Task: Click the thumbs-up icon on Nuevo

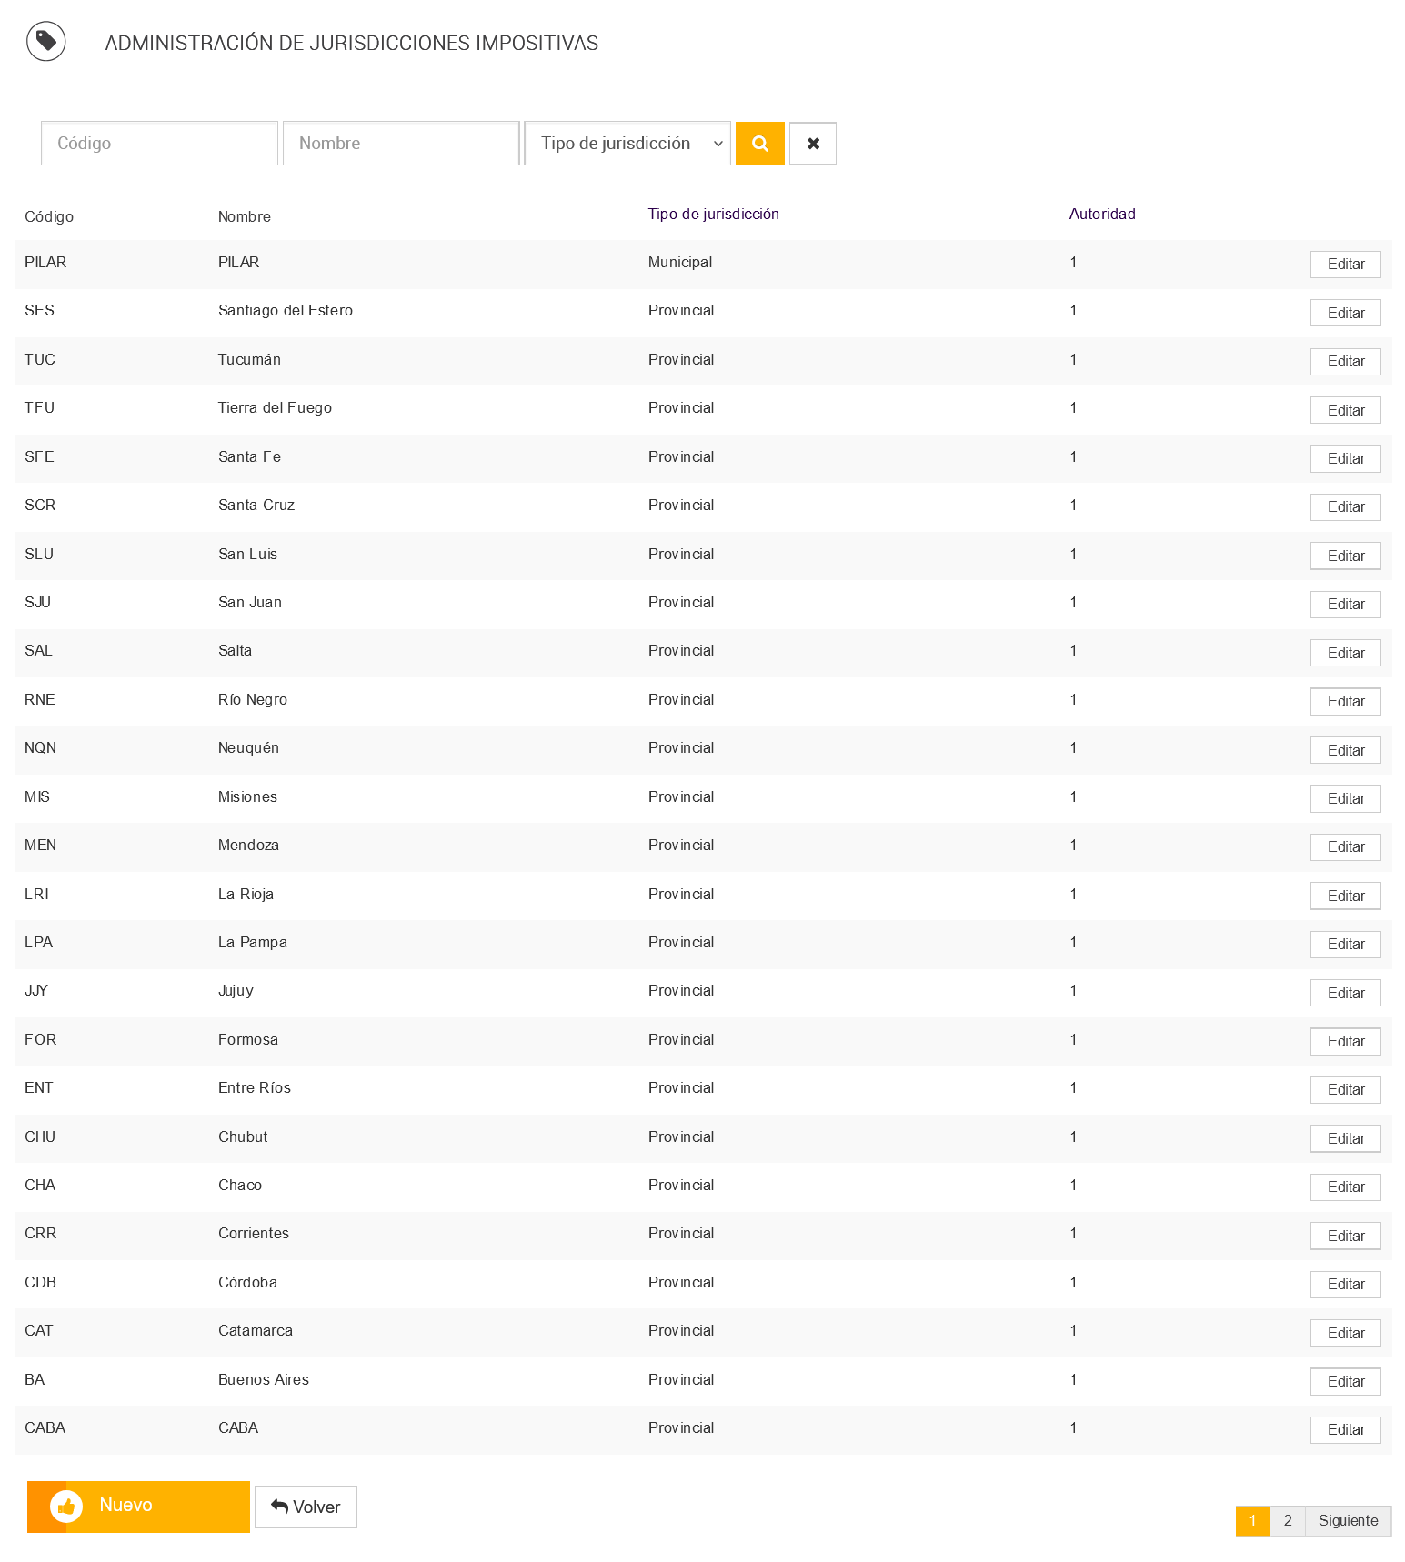Action: click(x=66, y=1507)
